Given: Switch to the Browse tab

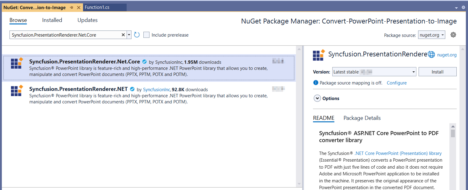Looking at the screenshot, I should pyautogui.click(x=18, y=20).
